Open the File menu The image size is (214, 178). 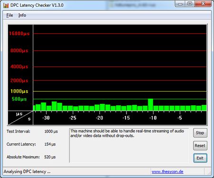10,15
